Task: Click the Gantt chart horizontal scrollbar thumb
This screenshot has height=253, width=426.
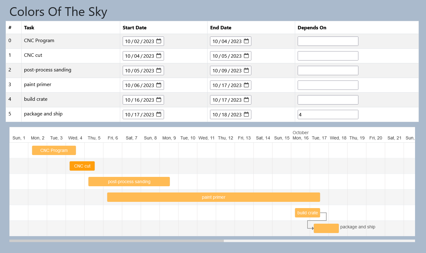Action: pos(116,241)
